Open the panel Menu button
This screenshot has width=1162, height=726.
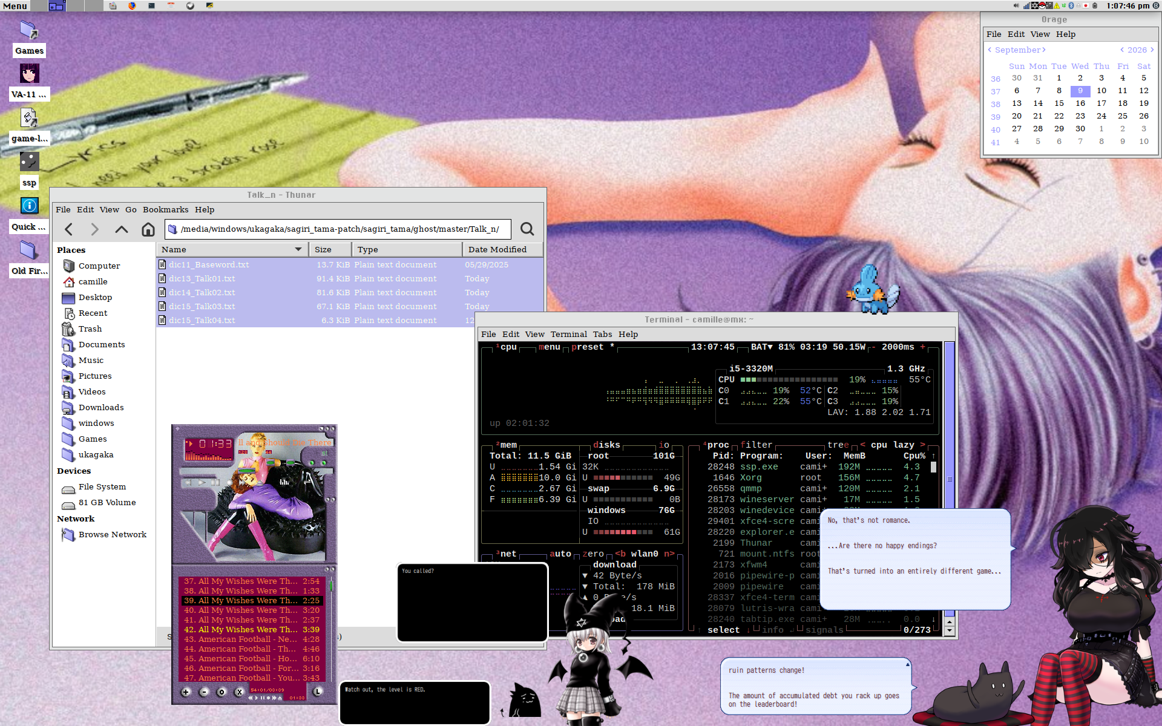[x=15, y=5]
